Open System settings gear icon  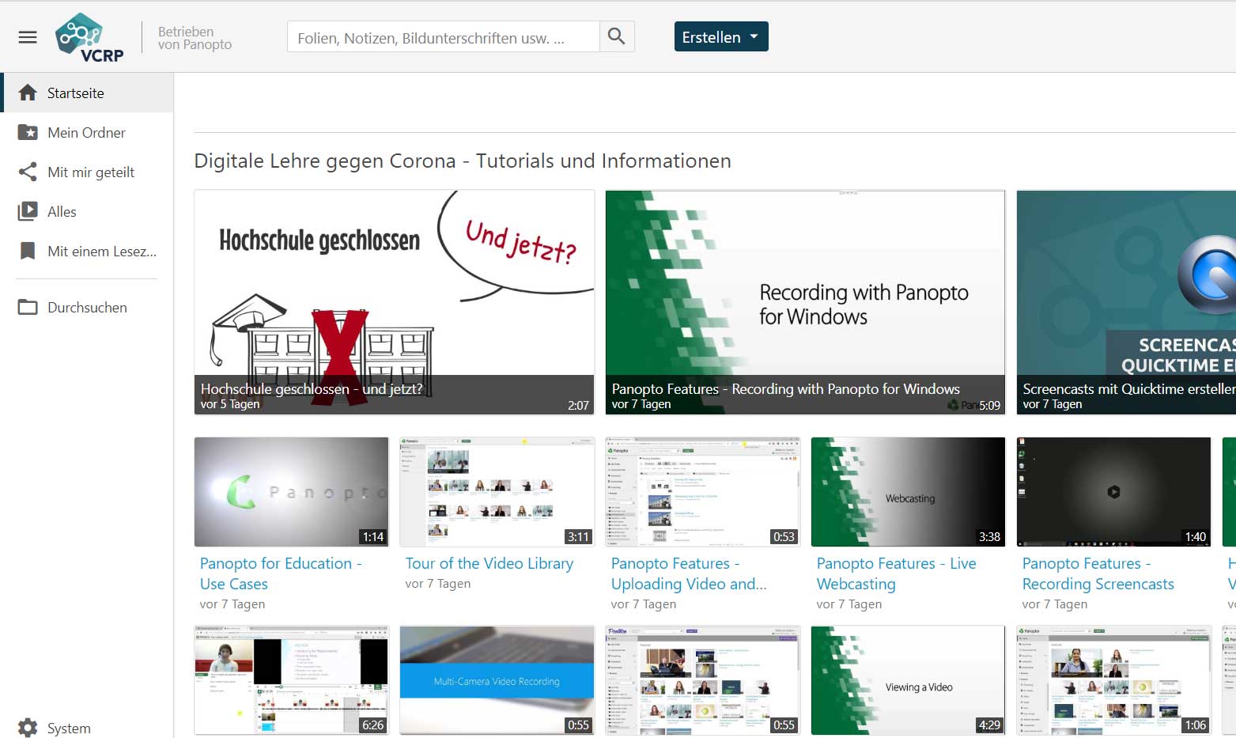tap(28, 728)
